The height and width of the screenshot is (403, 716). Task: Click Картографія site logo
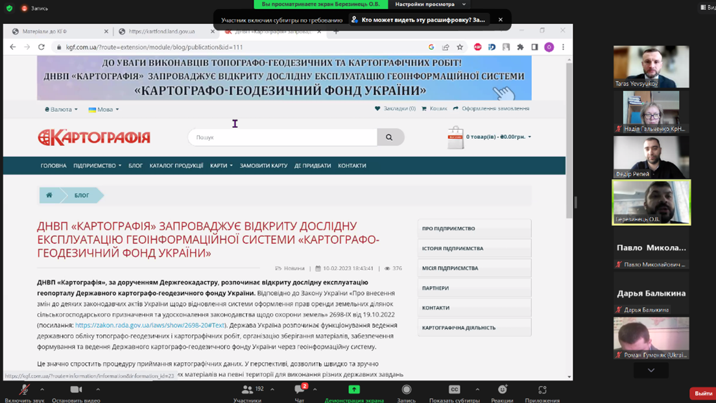point(94,137)
